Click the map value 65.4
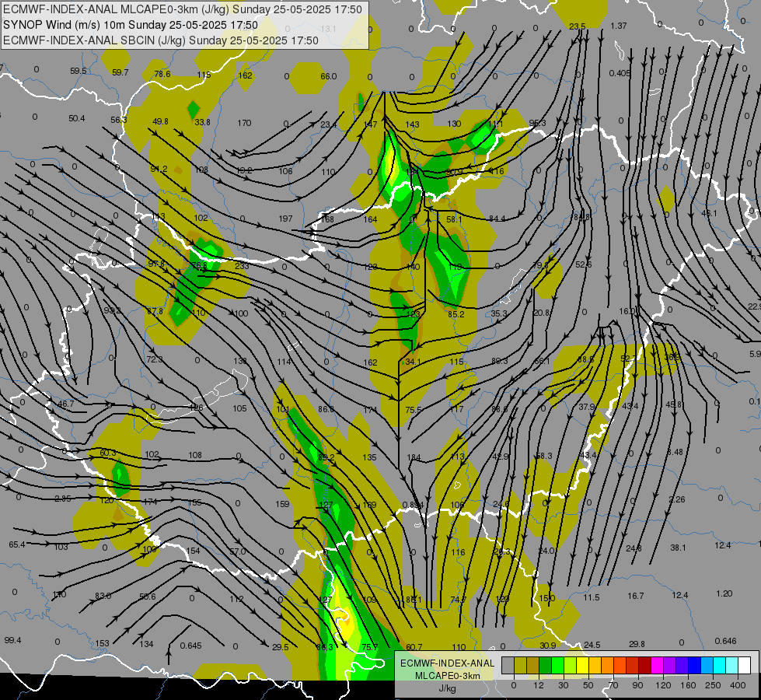The height and width of the screenshot is (700, 761). [x=17, y=544]
